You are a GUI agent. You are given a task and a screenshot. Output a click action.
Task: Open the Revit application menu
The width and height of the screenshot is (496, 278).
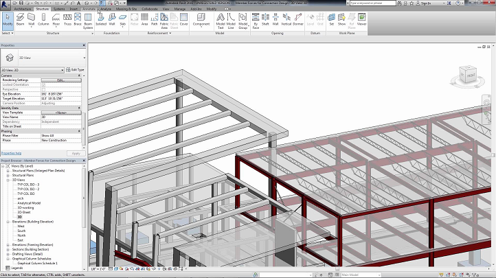(4, 4)
